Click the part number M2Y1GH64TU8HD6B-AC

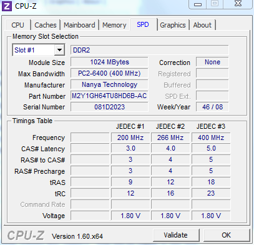pos(109,96)
